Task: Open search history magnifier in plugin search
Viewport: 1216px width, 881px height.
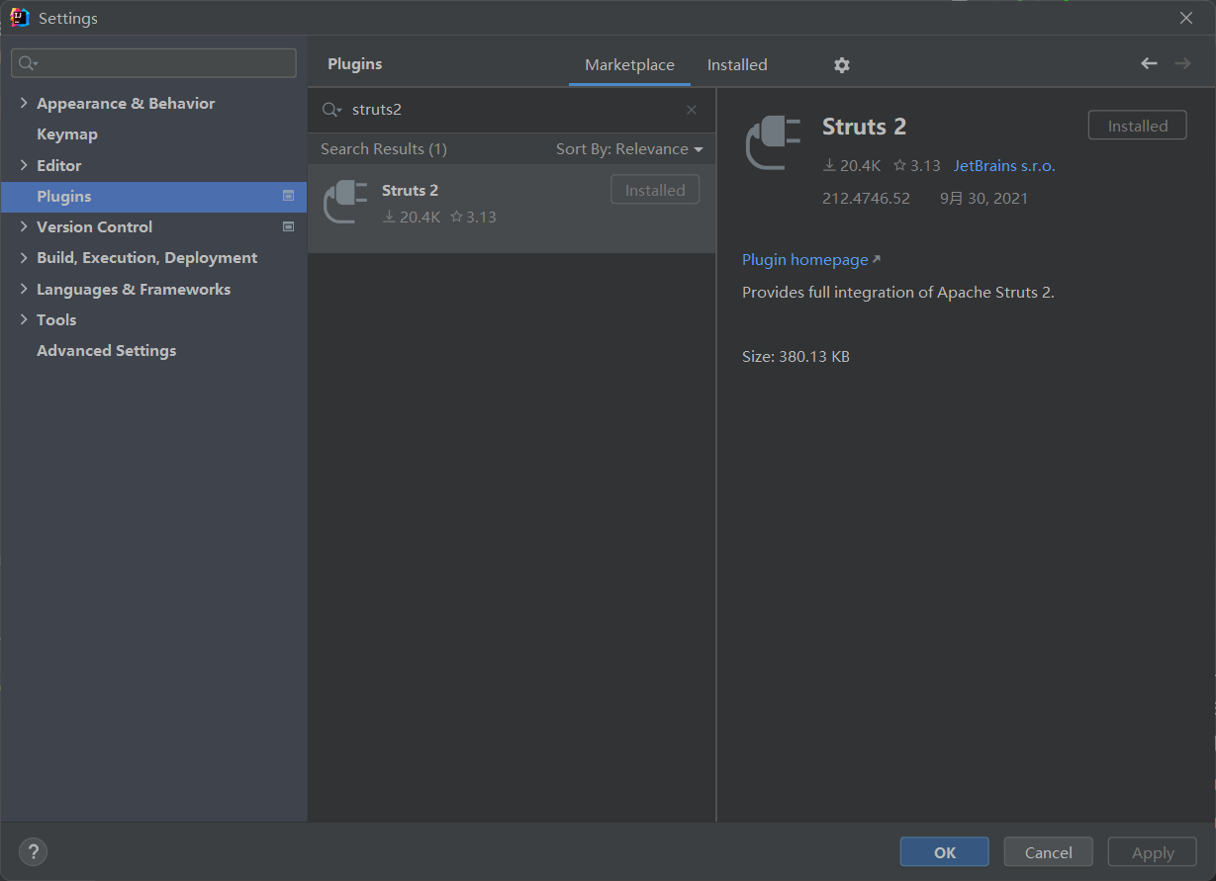Action: (331, 110)
